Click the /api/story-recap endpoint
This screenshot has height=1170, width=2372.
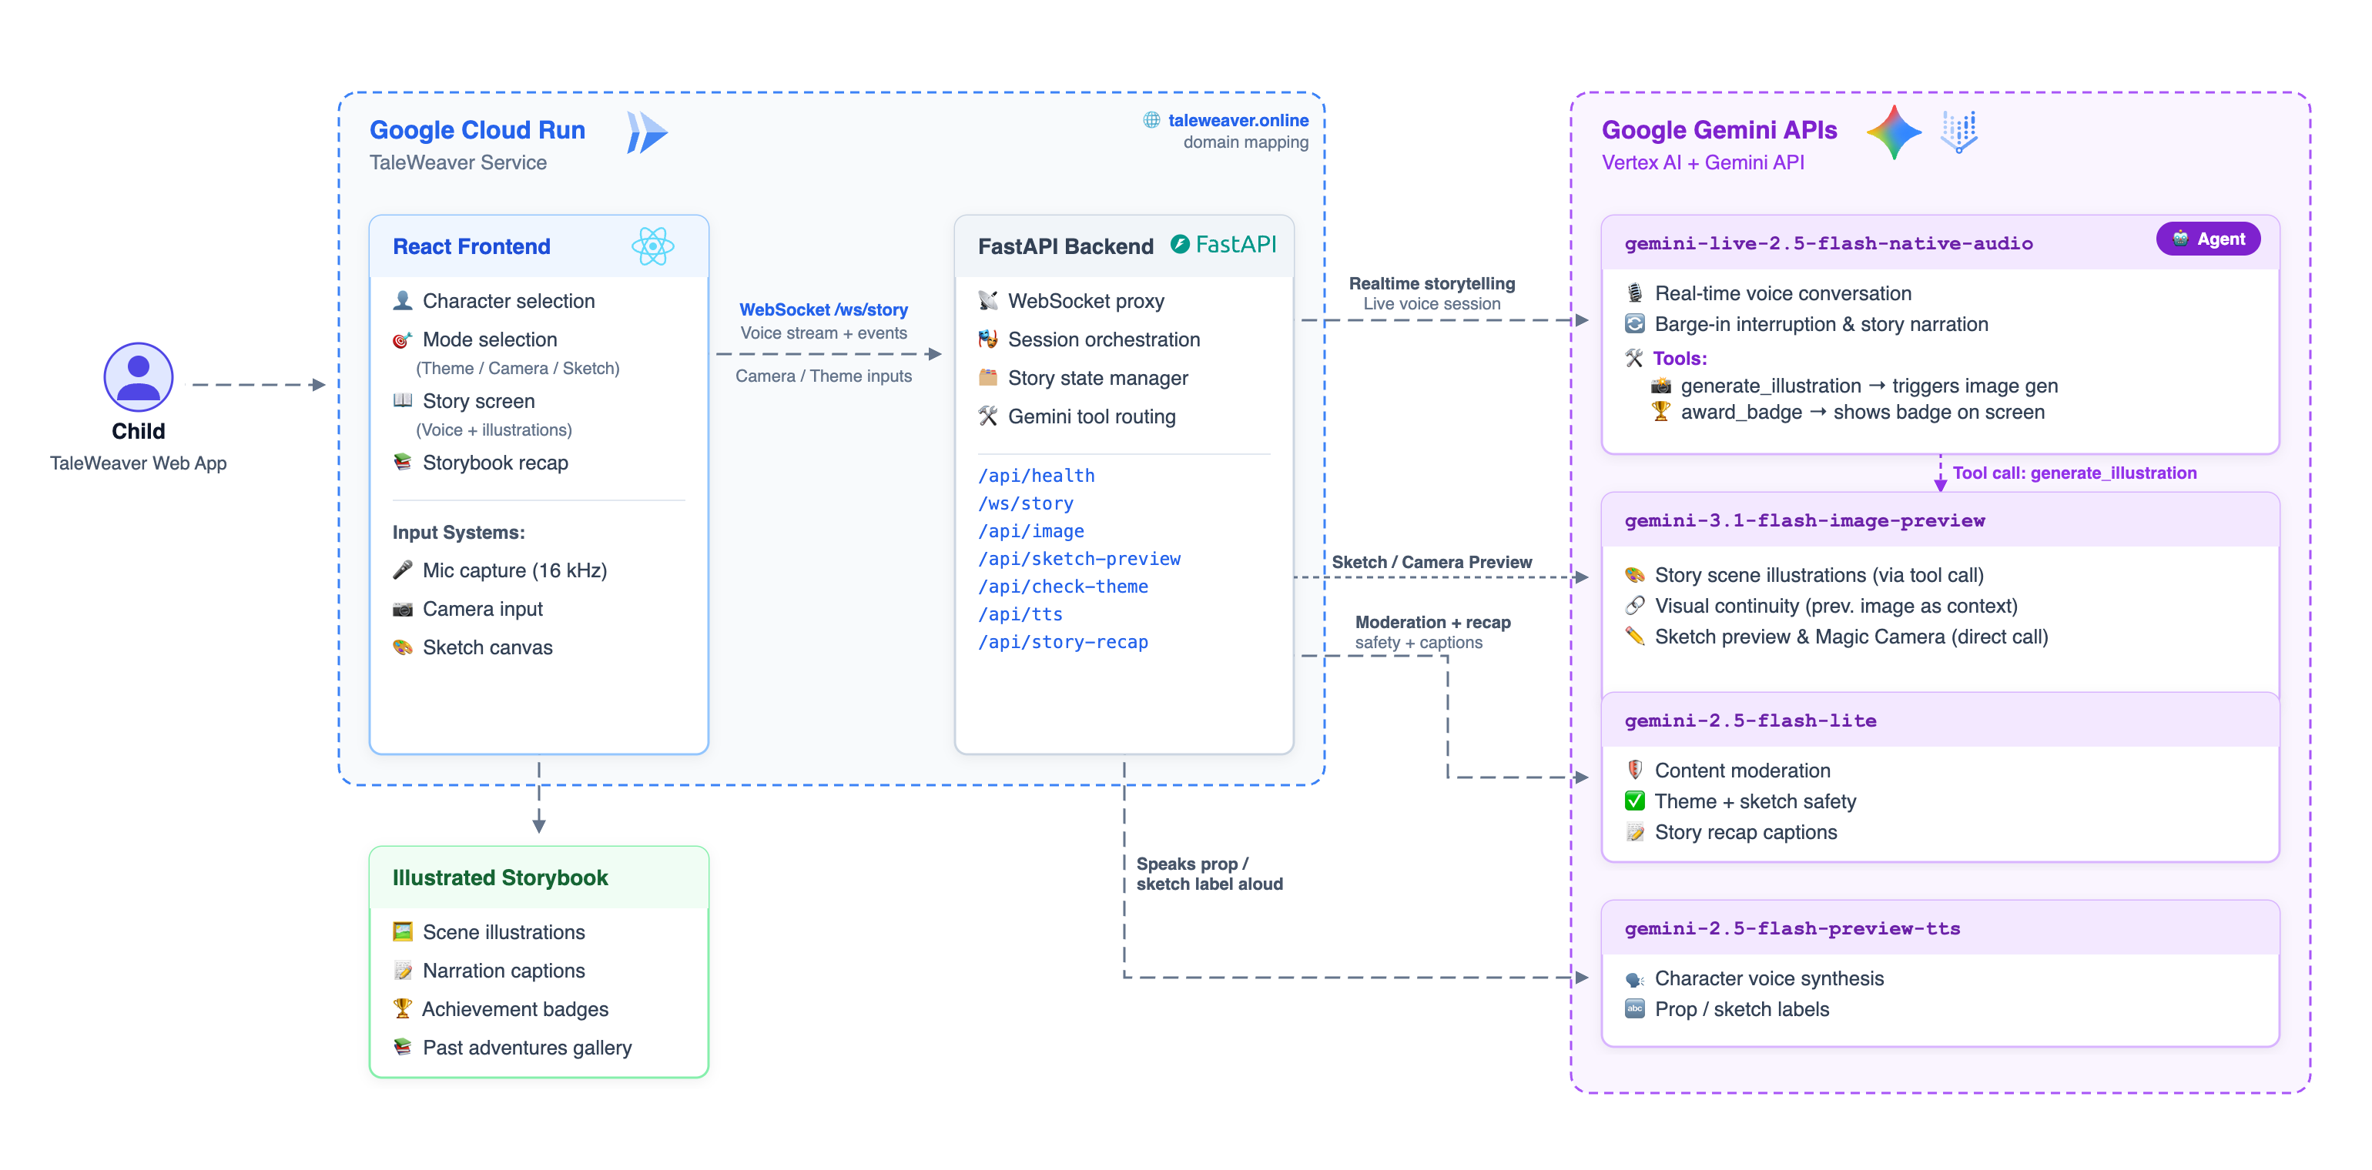click(1063, 642)
